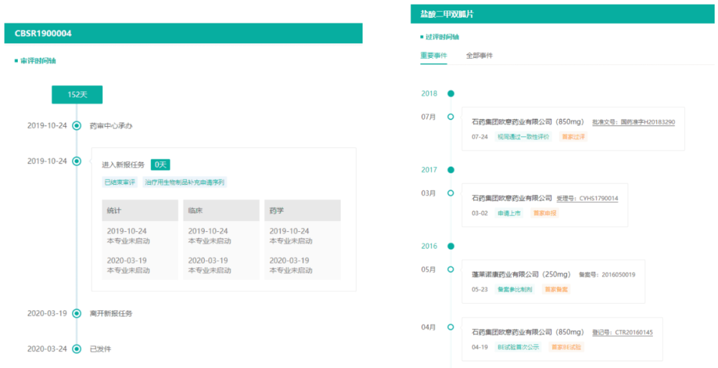Select the 治疗用生物制品补充申请序列 tag
718x368 pixels.
pyautogui.click(x=185, y=182)
